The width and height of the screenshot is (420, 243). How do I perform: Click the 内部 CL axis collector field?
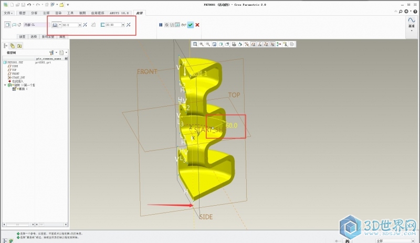pos(36,25)
